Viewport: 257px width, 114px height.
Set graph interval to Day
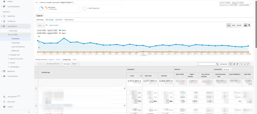[229, 25]
